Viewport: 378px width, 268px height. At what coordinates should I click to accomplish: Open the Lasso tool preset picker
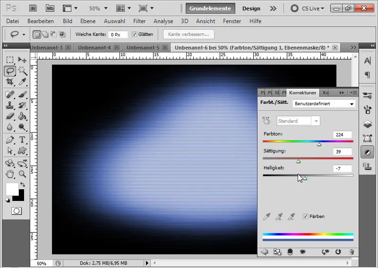coord(24,34)
